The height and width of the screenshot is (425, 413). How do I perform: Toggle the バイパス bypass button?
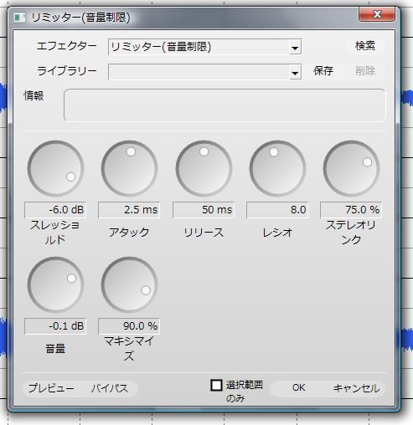click(x=110, y=388)
